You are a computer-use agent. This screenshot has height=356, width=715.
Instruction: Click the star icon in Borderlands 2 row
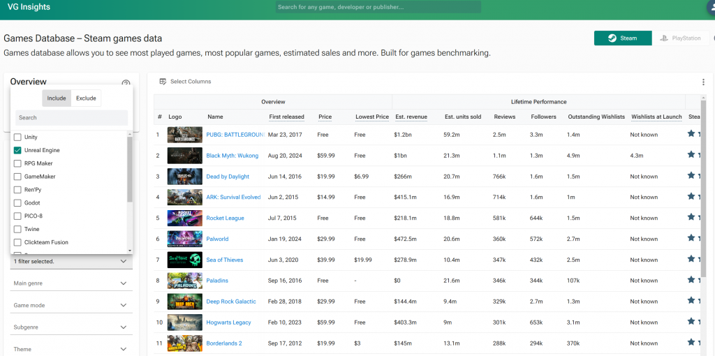(691, 342)
